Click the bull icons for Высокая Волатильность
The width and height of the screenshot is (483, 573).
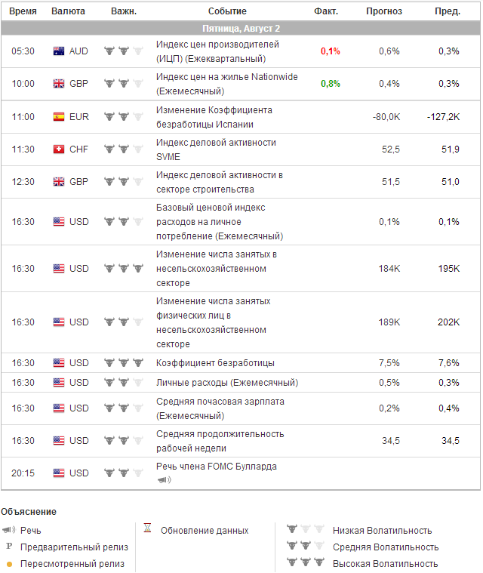[x=306, y=563]
